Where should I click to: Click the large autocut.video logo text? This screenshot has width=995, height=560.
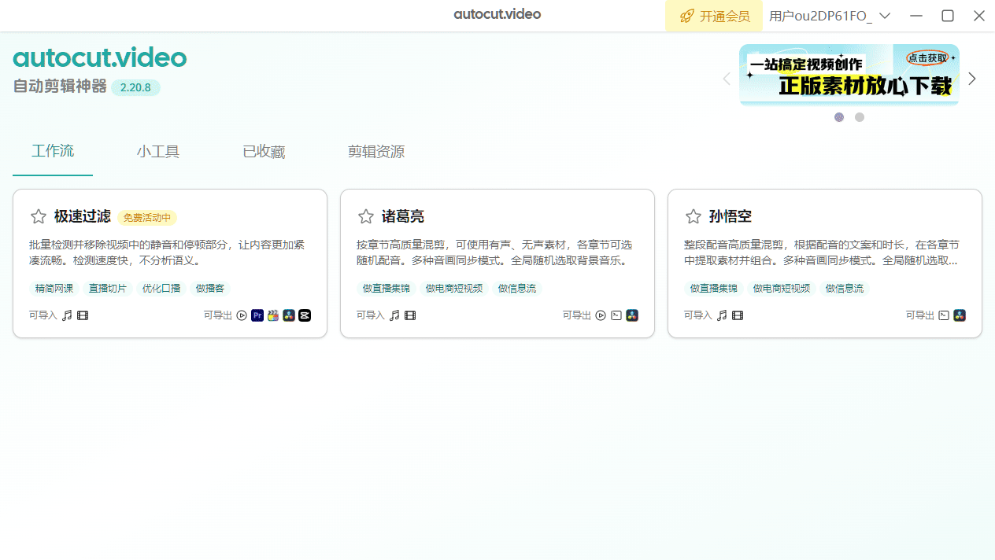100,58
